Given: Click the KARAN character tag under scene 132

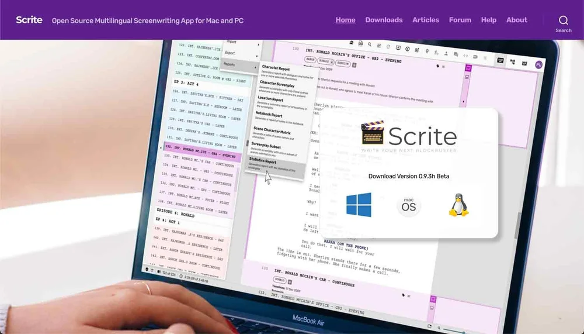Looking at the screenshot, I should coord(310,59).
